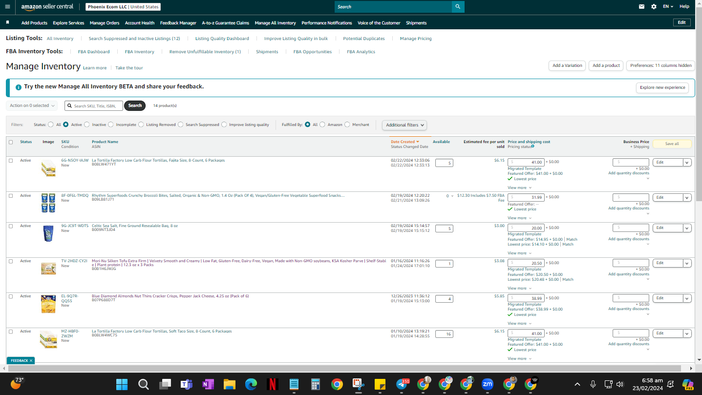Image resolution: width=702 pixels, height=395 pixels.
Task: Open Sticky Notes from the taskbar
Action: coord(380,384)
